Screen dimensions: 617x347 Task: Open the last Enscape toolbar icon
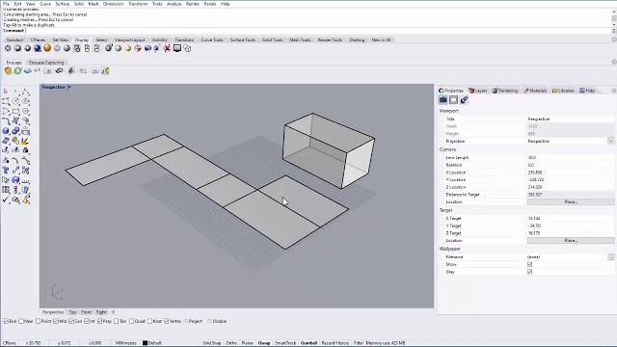tap(105, 70)
